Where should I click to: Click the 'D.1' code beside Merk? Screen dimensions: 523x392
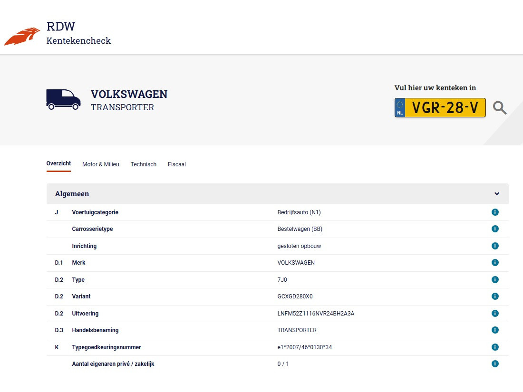tap(58, 263)
